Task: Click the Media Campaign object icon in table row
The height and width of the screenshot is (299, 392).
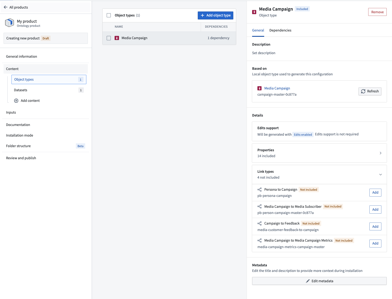Action: 117,38
